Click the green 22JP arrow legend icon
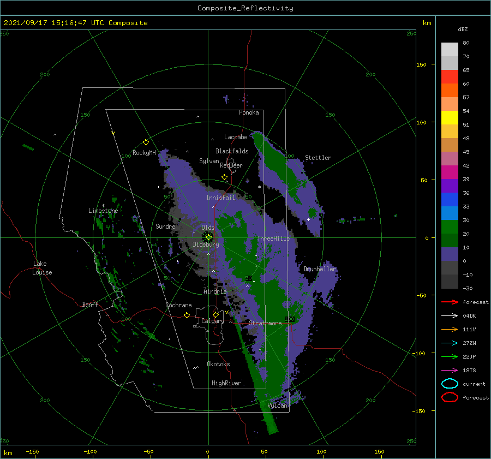 pos(450,356)
